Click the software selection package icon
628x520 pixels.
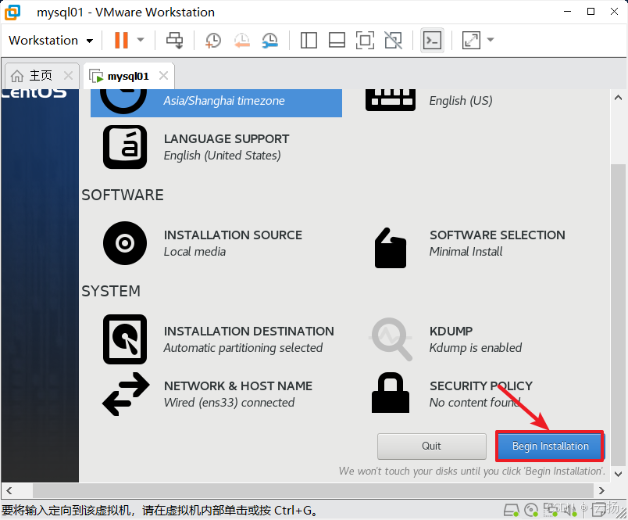click(x=390, y=248)
